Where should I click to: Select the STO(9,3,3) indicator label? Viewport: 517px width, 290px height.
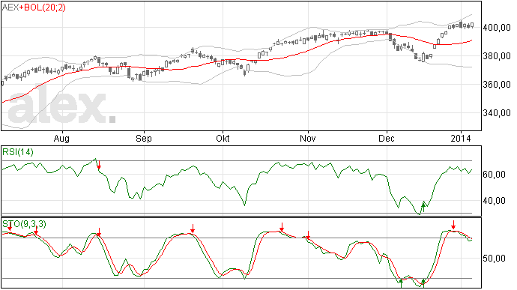click(x=25, y=224)
